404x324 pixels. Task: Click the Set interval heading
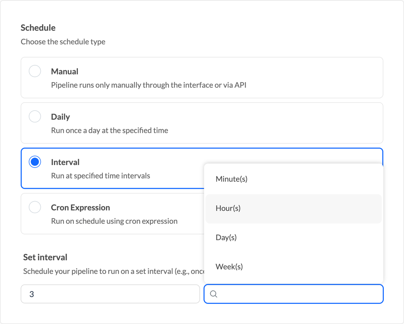(x=45, y=257)
